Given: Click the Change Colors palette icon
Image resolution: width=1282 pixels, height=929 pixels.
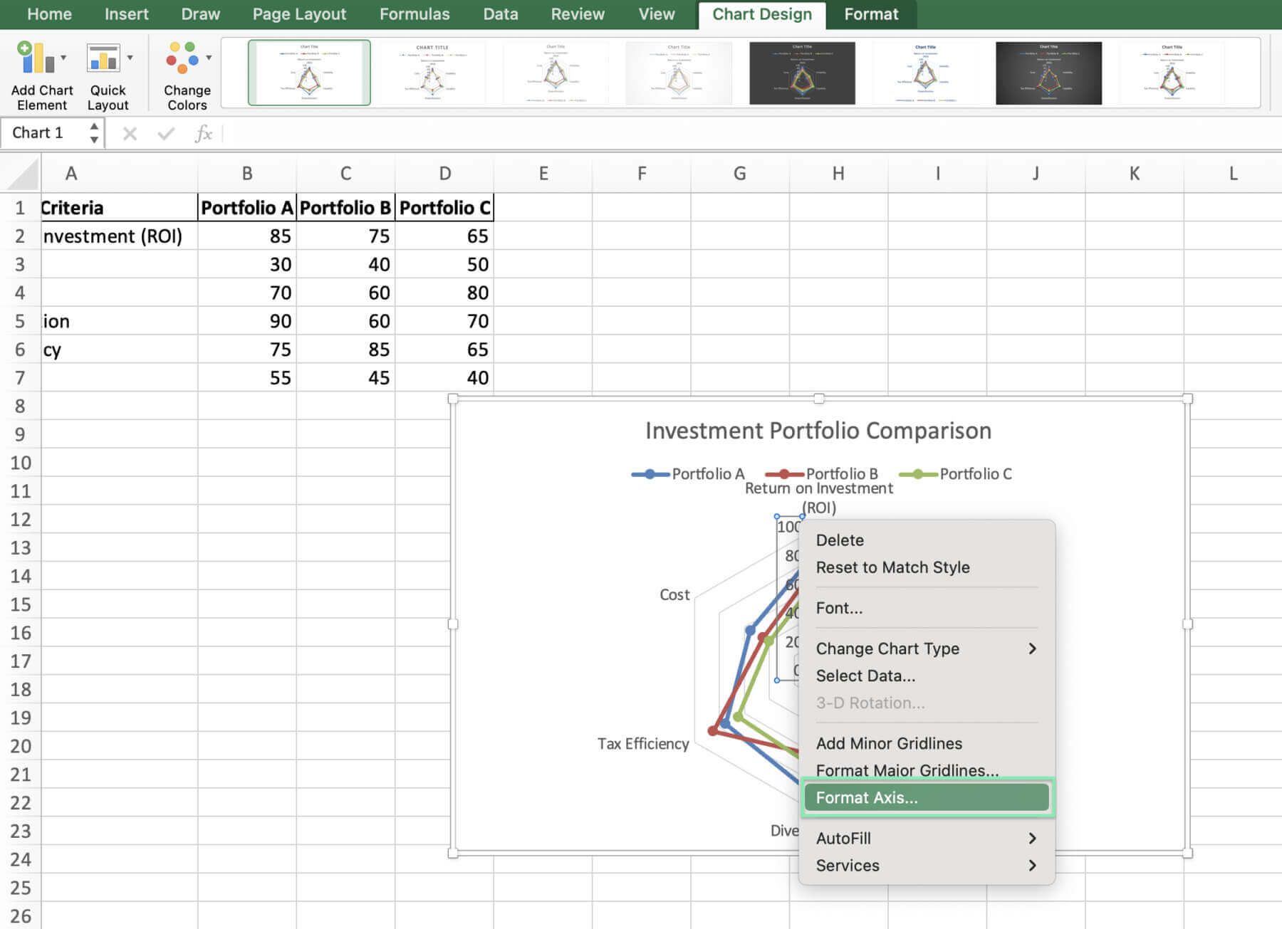Looking at the screenshot, I should 182,58.
